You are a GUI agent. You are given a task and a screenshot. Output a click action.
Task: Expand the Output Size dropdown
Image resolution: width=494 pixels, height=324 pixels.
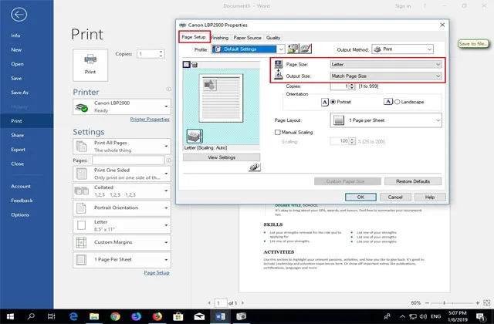coord(386,76)
